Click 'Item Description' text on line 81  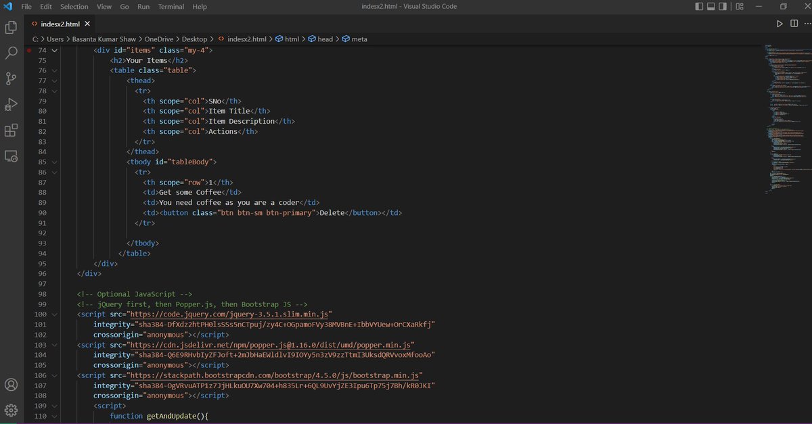(x=241, y=121)
